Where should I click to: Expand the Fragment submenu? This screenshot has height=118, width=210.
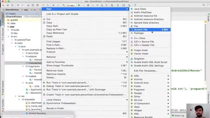click(150, 90)
